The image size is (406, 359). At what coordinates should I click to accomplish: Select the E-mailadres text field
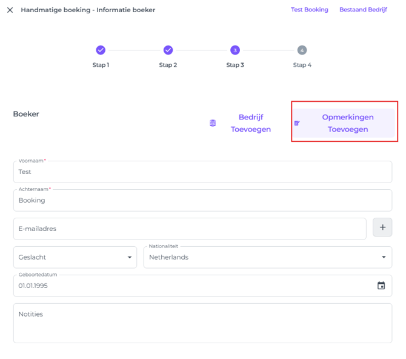(x=189, y=229)
